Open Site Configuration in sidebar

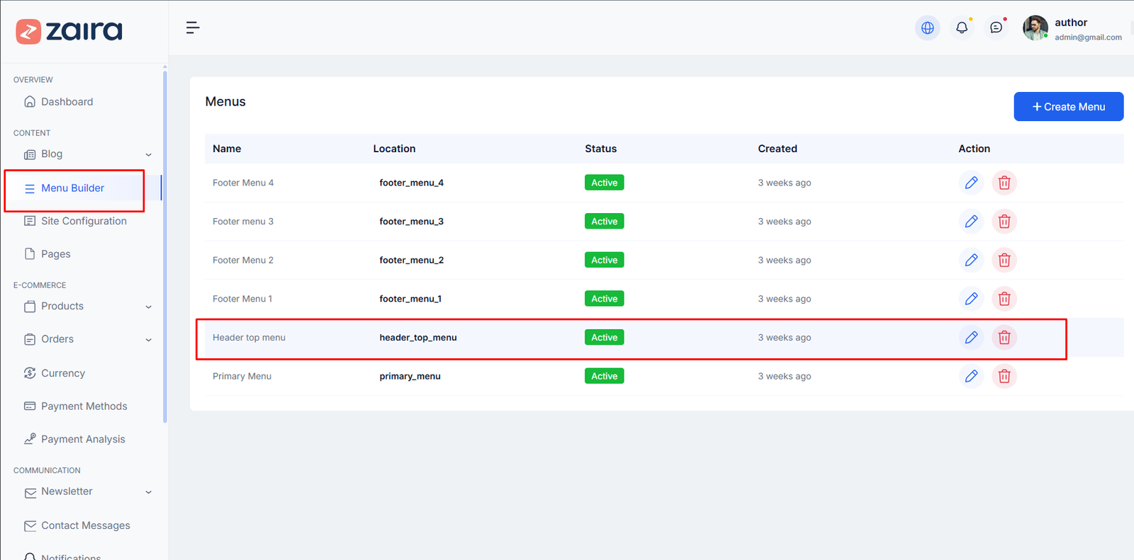click(84, 221)
